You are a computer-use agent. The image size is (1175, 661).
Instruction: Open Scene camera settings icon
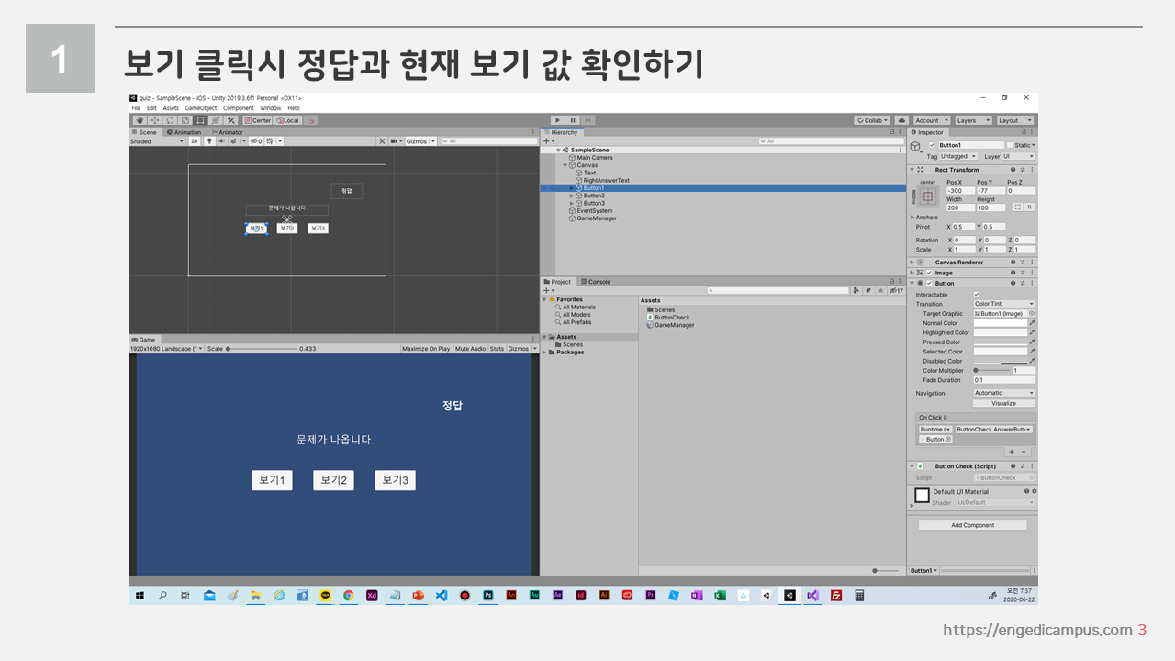[397, 141]
